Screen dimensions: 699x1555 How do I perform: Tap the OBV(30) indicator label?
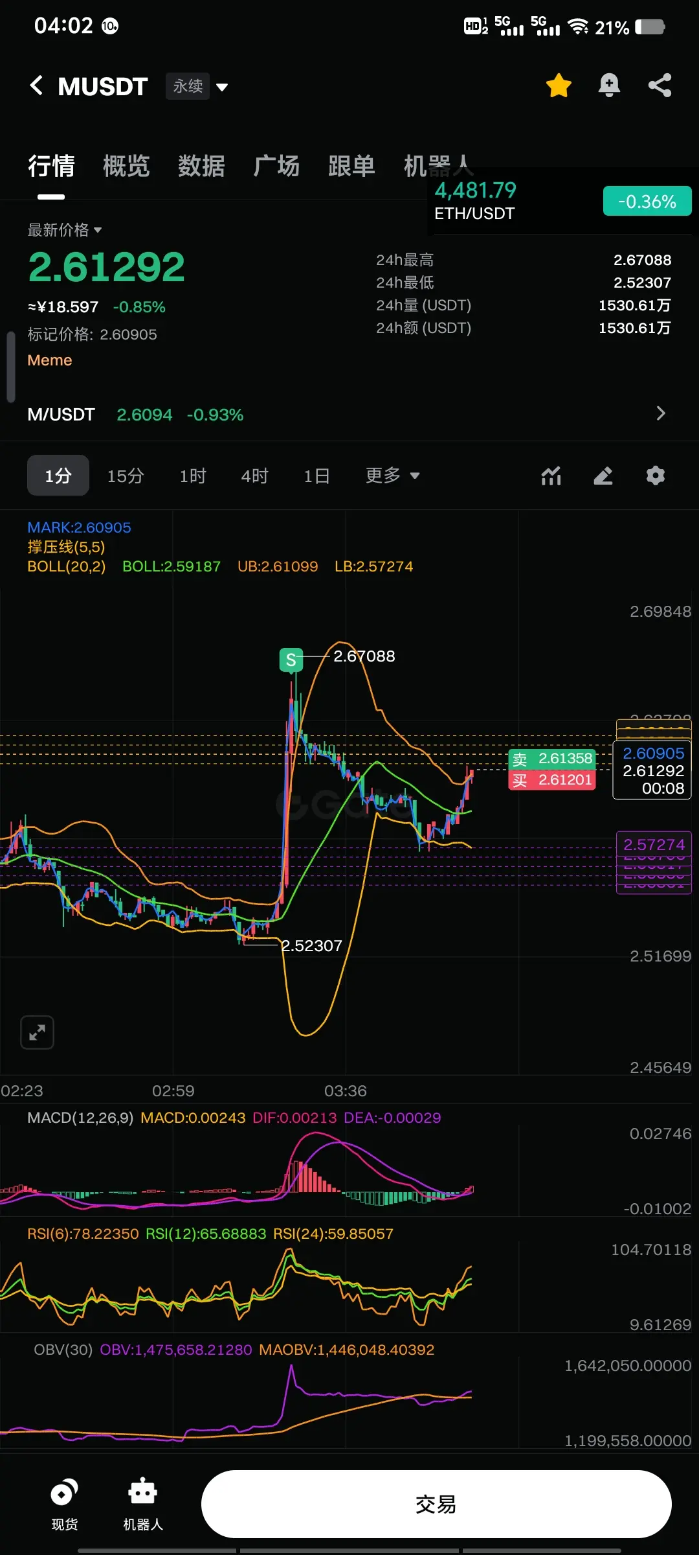tap(63, 1350)
